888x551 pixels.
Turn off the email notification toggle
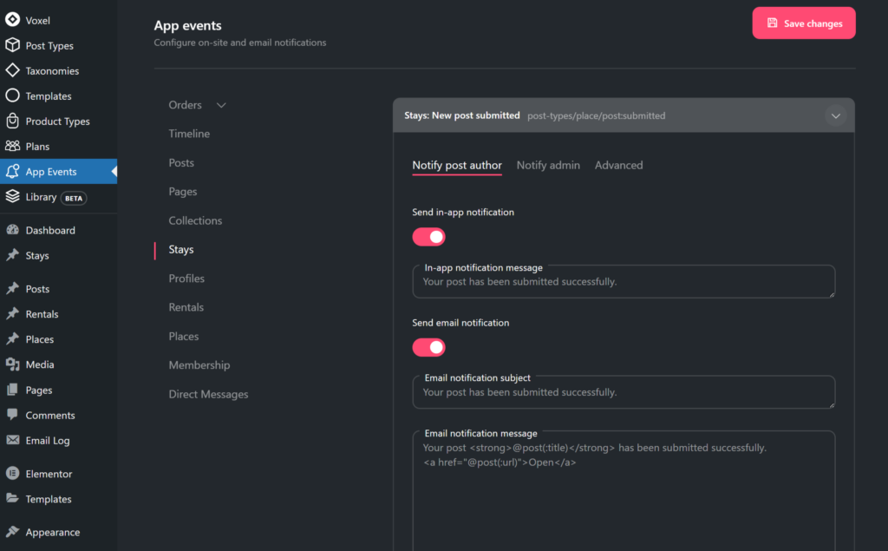pyautogui.click(x=428, y=347)
